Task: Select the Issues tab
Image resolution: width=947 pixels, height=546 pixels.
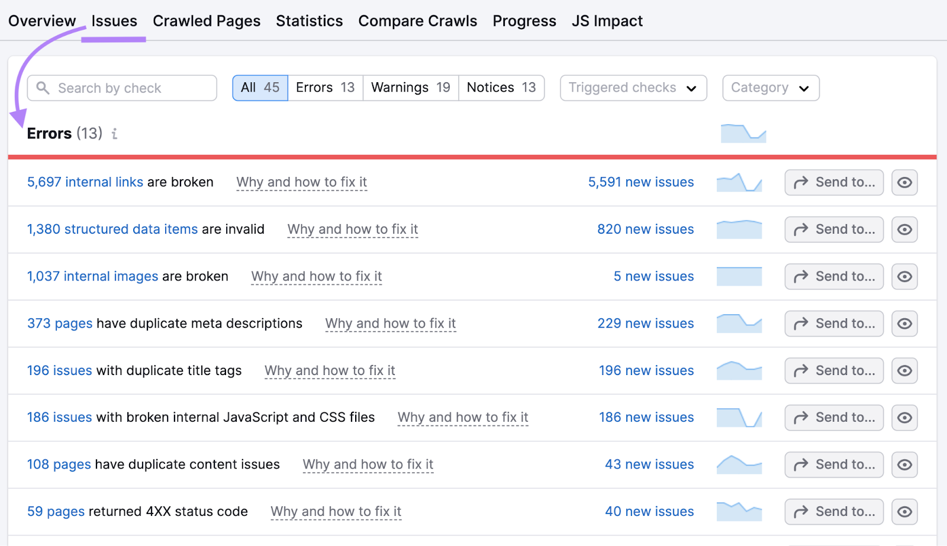Action: tap(114, 21)
